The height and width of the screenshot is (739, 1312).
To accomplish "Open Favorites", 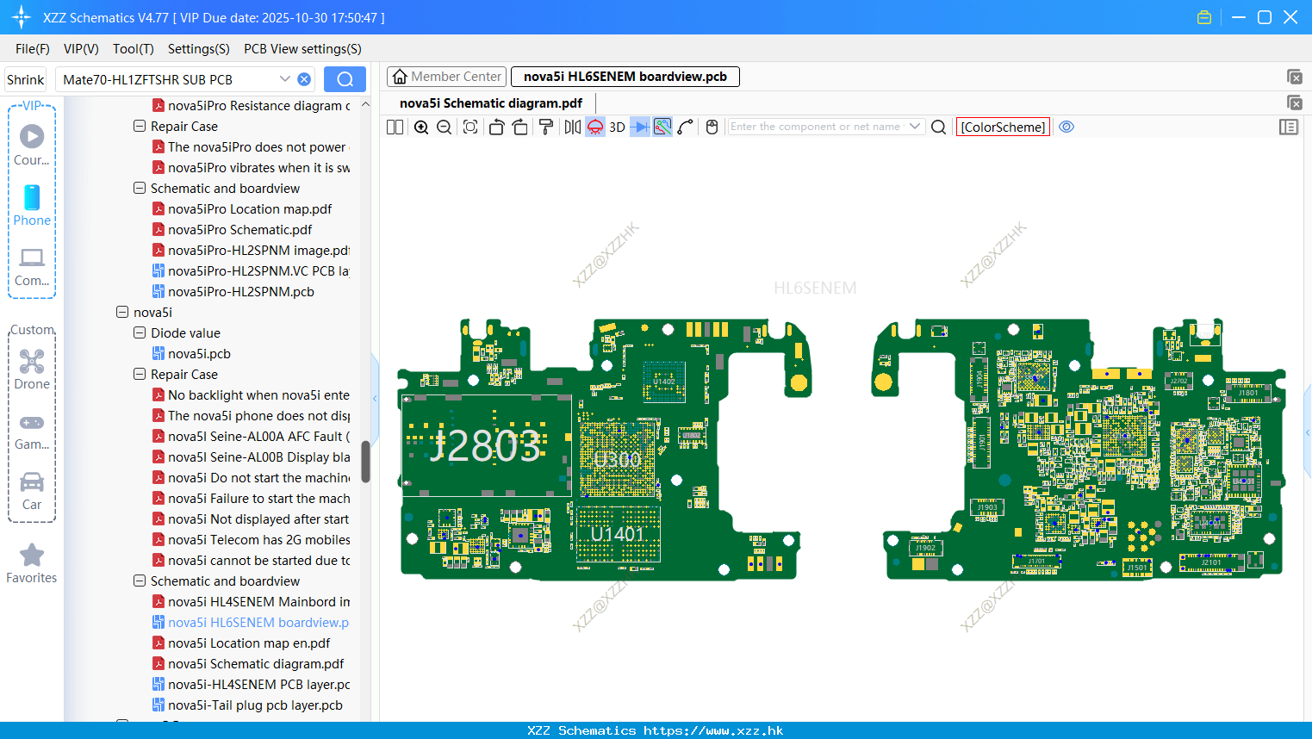I will (x=32, y=564).
